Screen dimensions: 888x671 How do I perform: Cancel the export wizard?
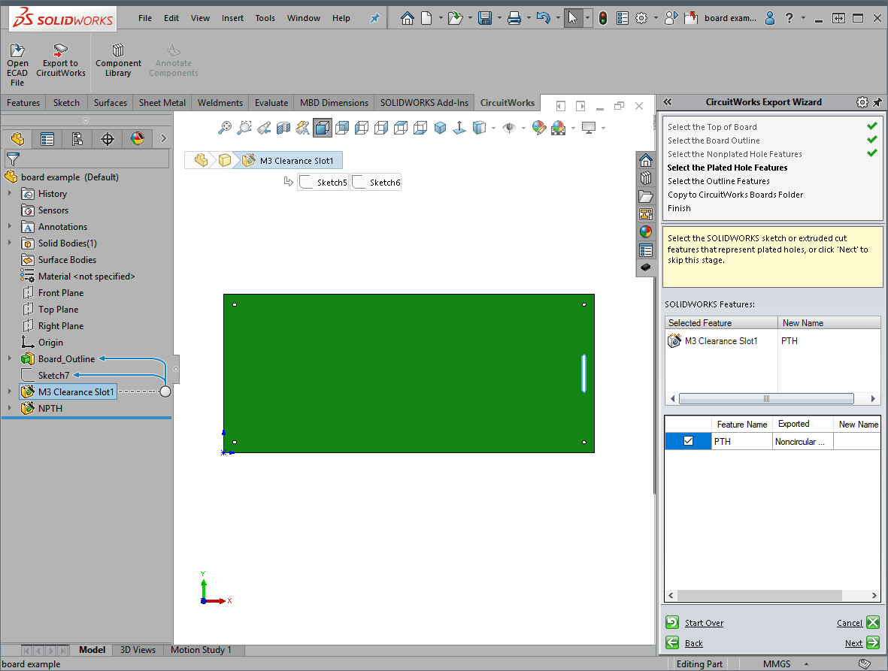coord(857,622)
